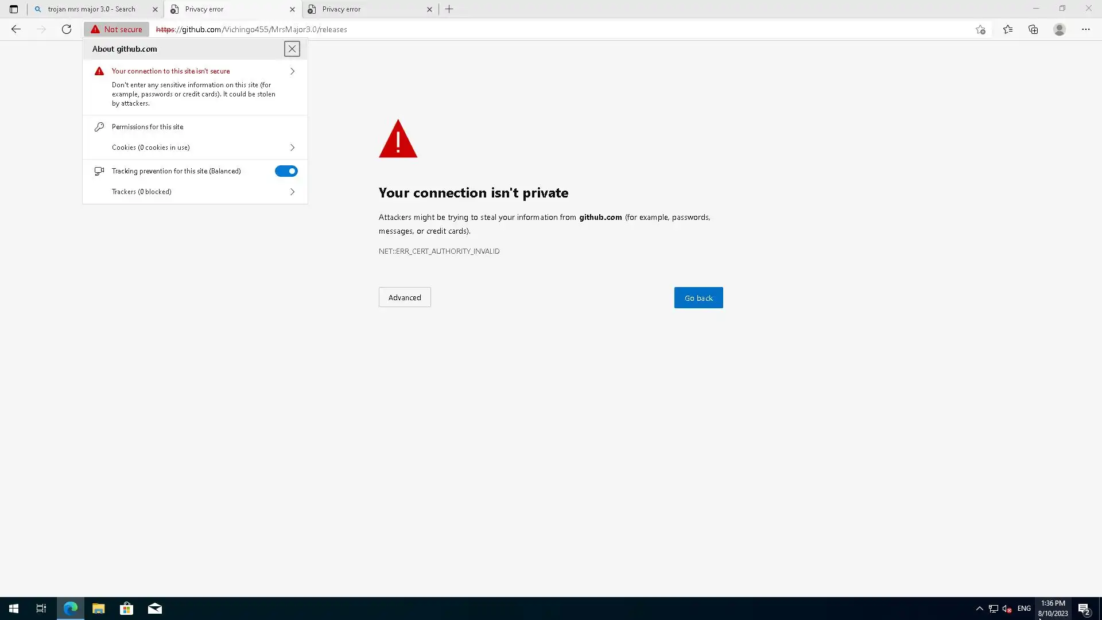
Task: Click the Not secure badge in address bar
Action: pyautogui.click(x=117, y=29)
